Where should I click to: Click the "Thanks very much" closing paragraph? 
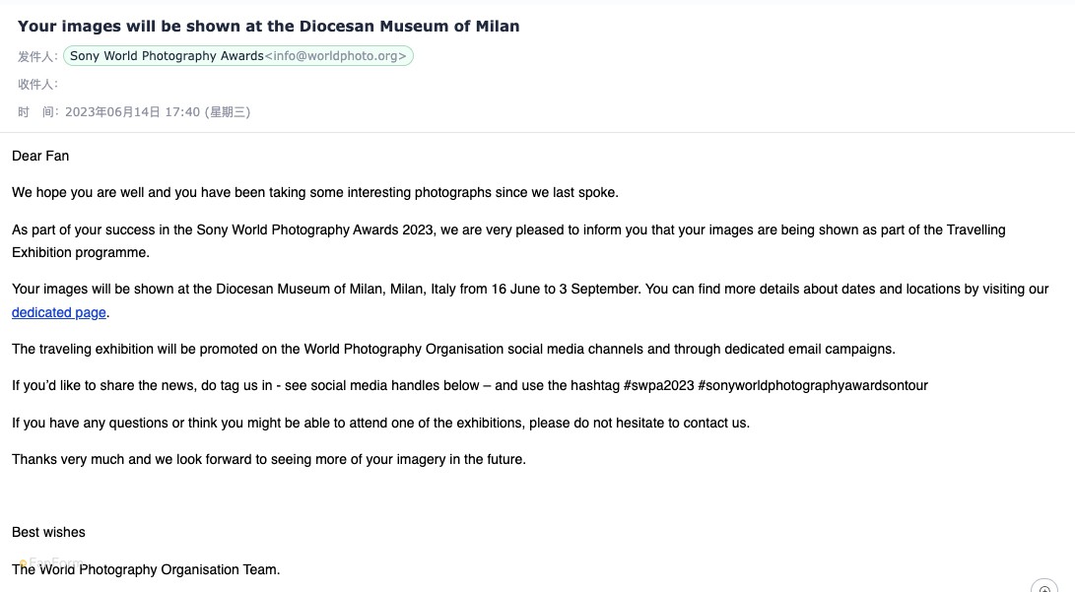click(x=269, y=459)
